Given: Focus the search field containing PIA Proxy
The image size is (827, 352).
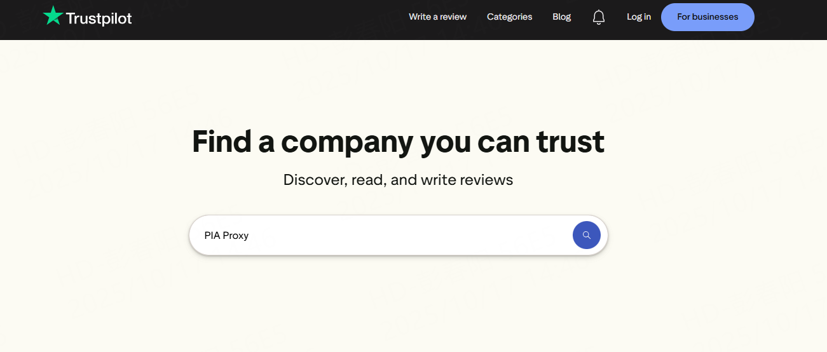Looking at the screenshot, I should point(381,236).
